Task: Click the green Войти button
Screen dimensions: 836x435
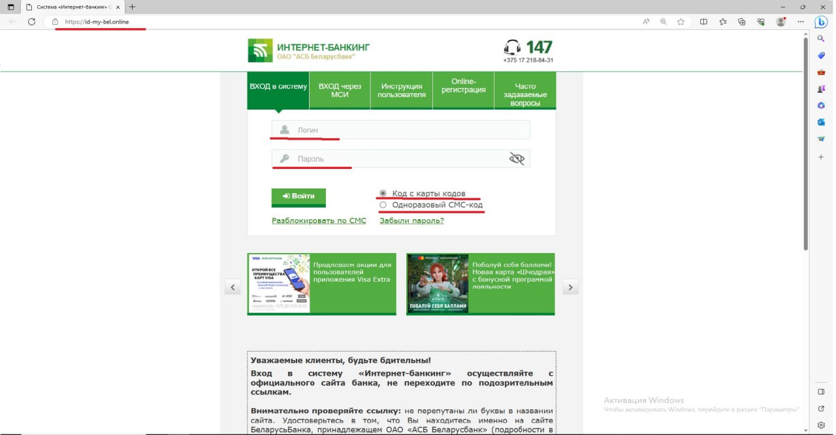Action: (x=298, y=196)
